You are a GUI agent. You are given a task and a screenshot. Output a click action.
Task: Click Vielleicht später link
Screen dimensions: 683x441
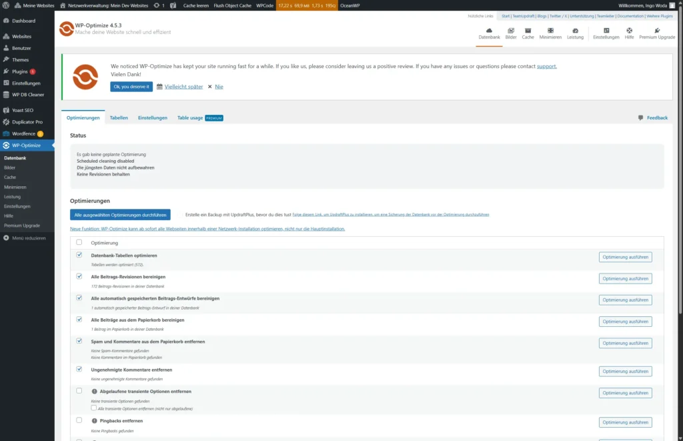184,87
